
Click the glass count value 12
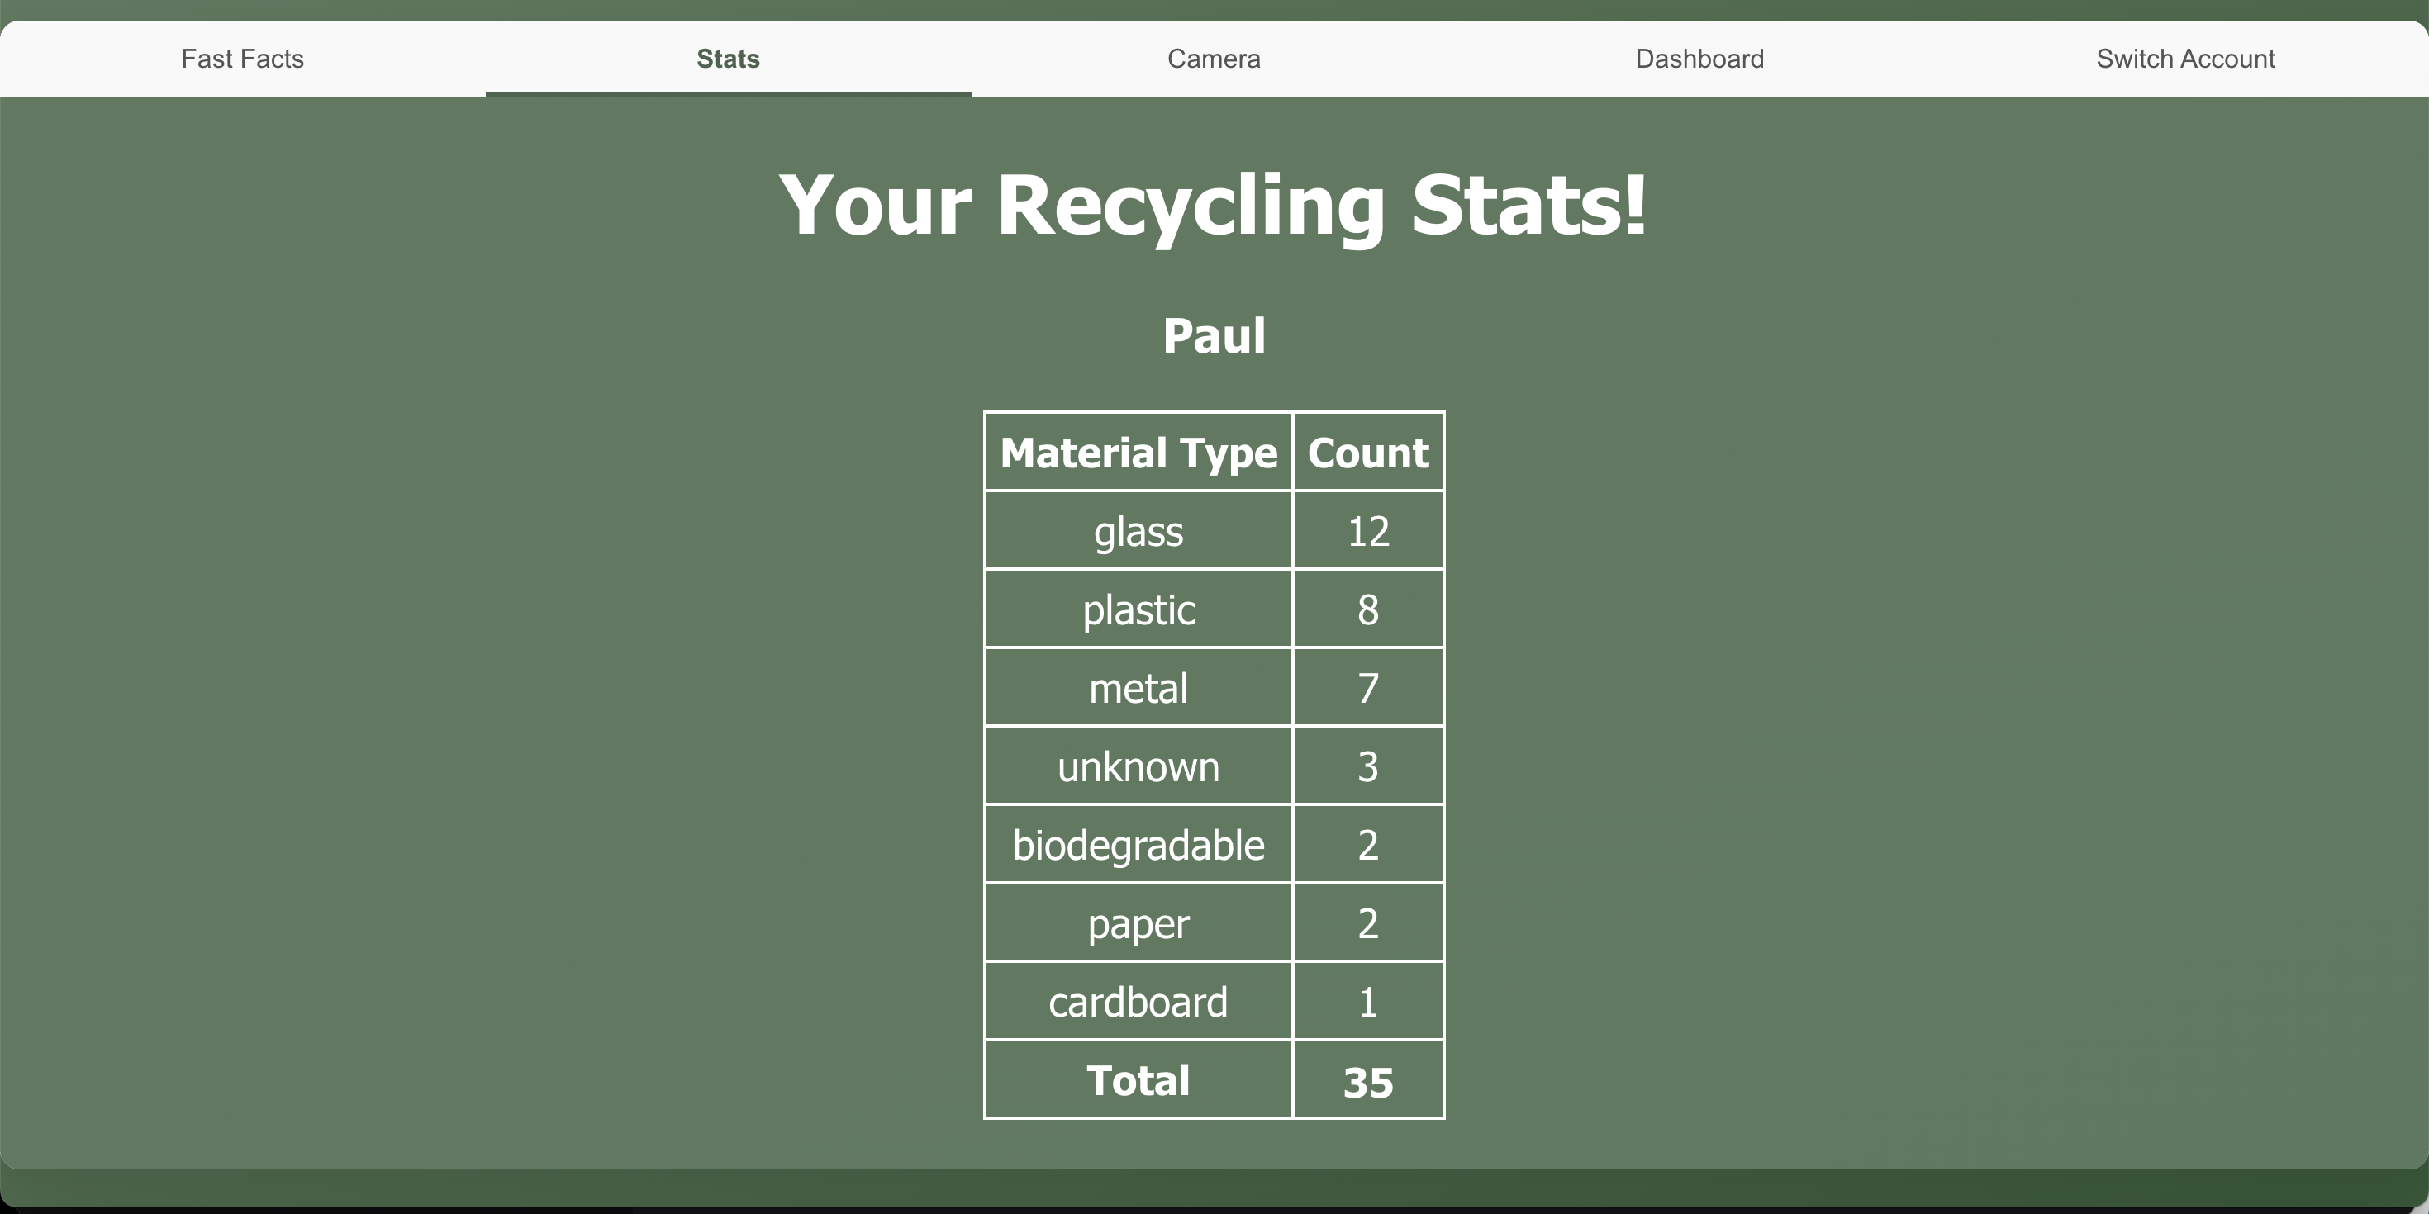point(1367,532)
